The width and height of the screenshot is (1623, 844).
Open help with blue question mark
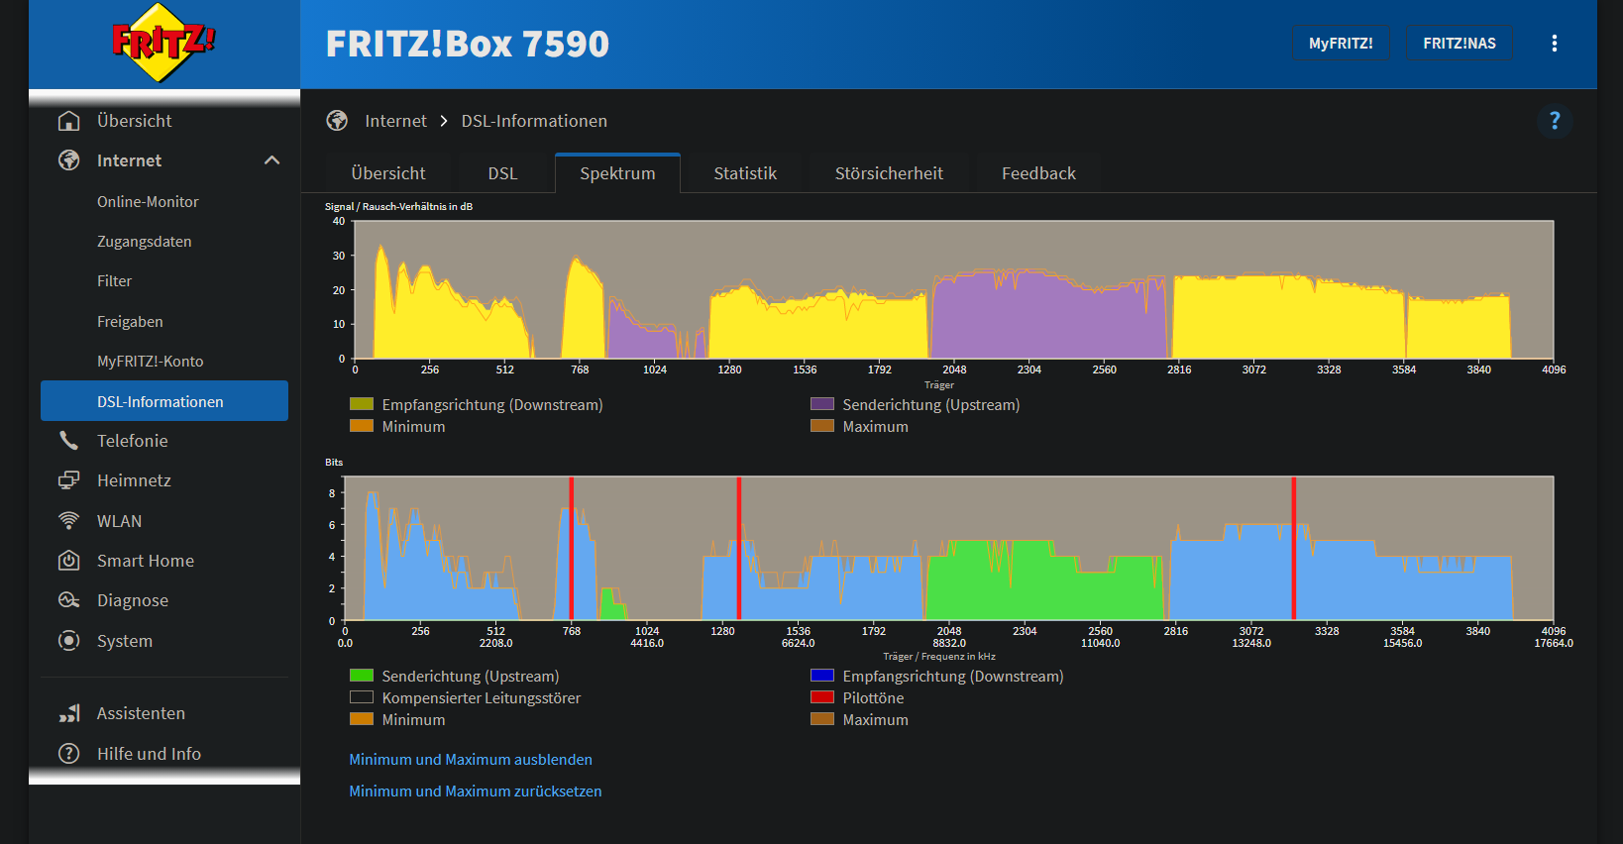[x=1555, y=121]
